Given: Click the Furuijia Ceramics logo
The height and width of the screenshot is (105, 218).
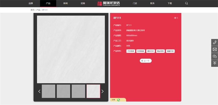Looking at the screenshot, I should (x=109, y=3).
